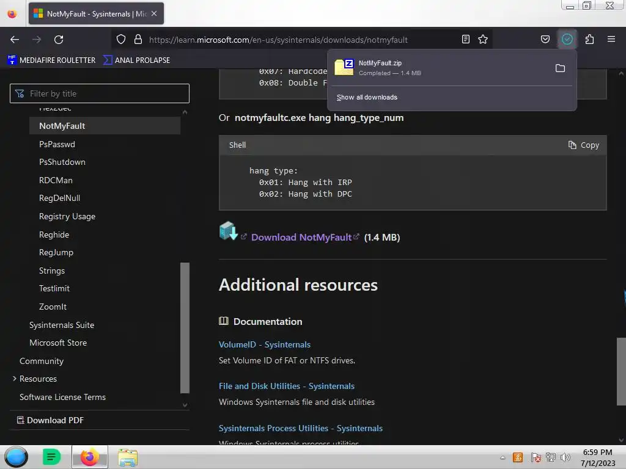Screen dimensions: 626x469
Task: Expand the Resources section chevron
Action: pyautogui.click(x=15, y=379)
